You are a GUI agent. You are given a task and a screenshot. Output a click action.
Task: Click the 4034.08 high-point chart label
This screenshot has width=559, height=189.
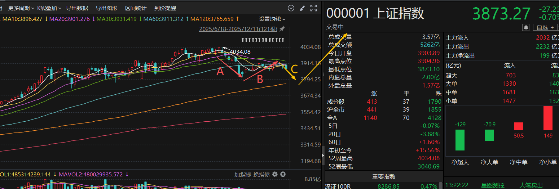[x=240, y=52]
